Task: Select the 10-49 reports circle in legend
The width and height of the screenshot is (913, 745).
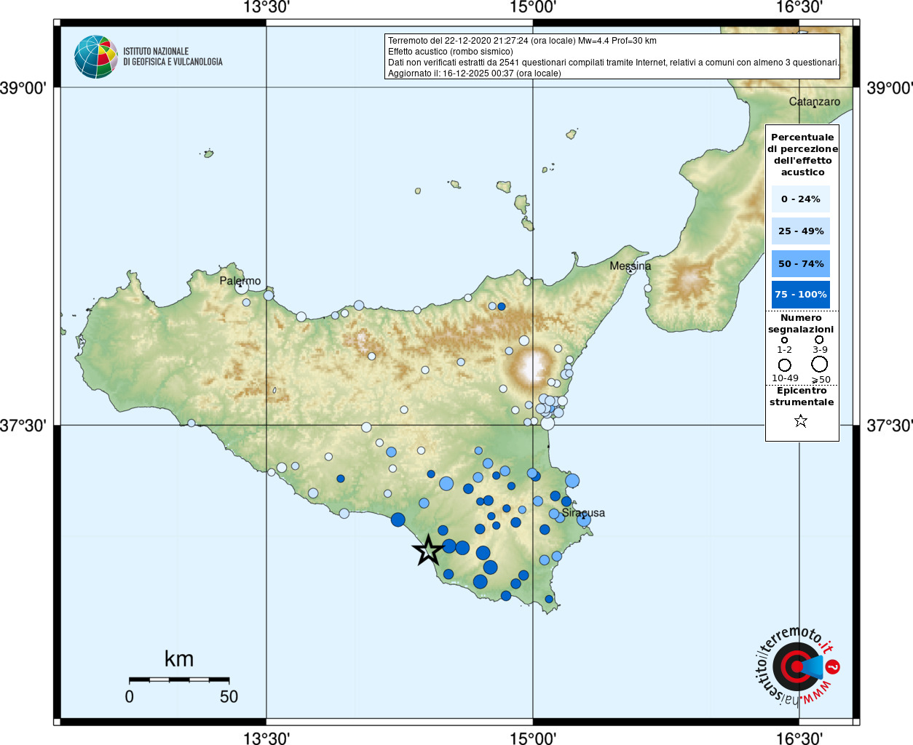Action: [x=784, y=364]
